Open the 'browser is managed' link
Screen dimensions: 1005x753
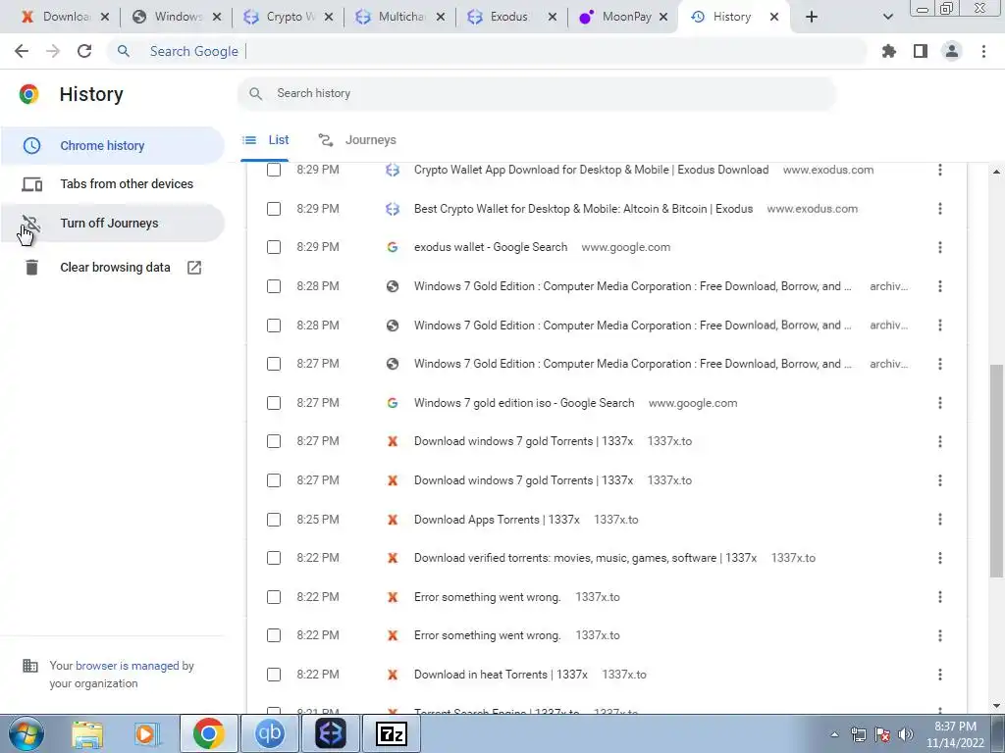pos(127,666)
